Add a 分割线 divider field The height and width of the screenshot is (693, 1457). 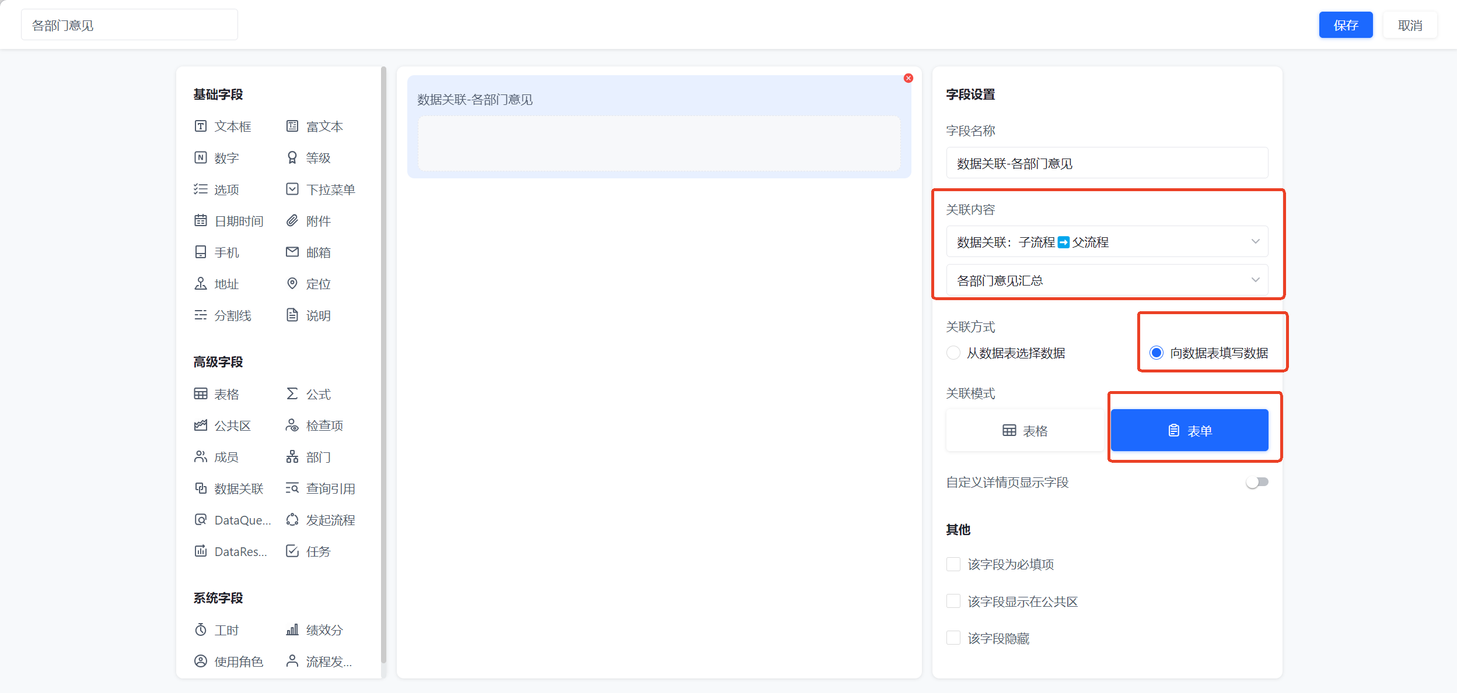tap(222, 315)
